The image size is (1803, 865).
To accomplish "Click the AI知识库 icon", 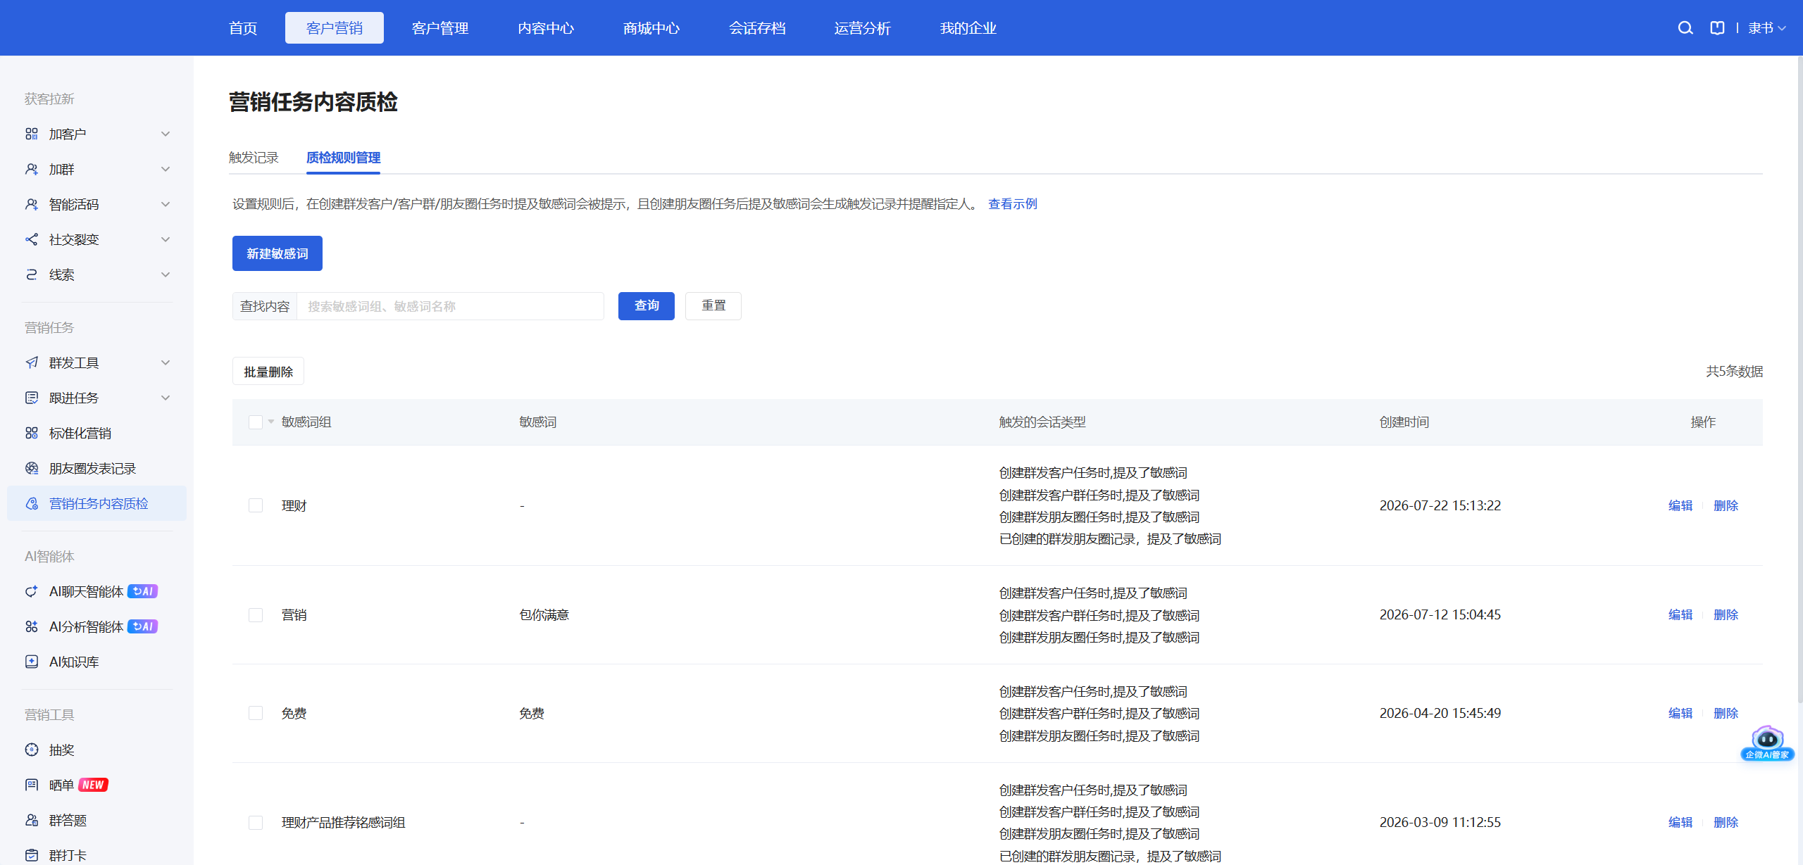I will coord(32,662).
